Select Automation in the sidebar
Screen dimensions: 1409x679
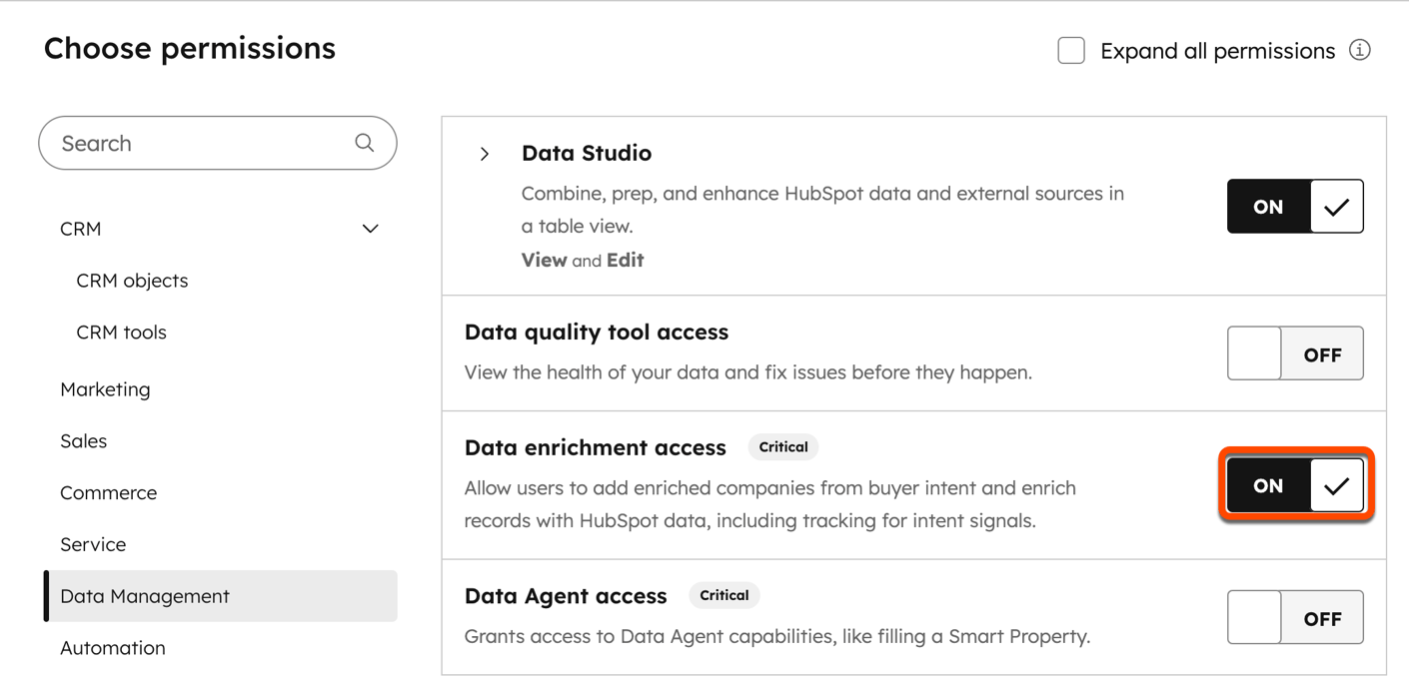112,647
